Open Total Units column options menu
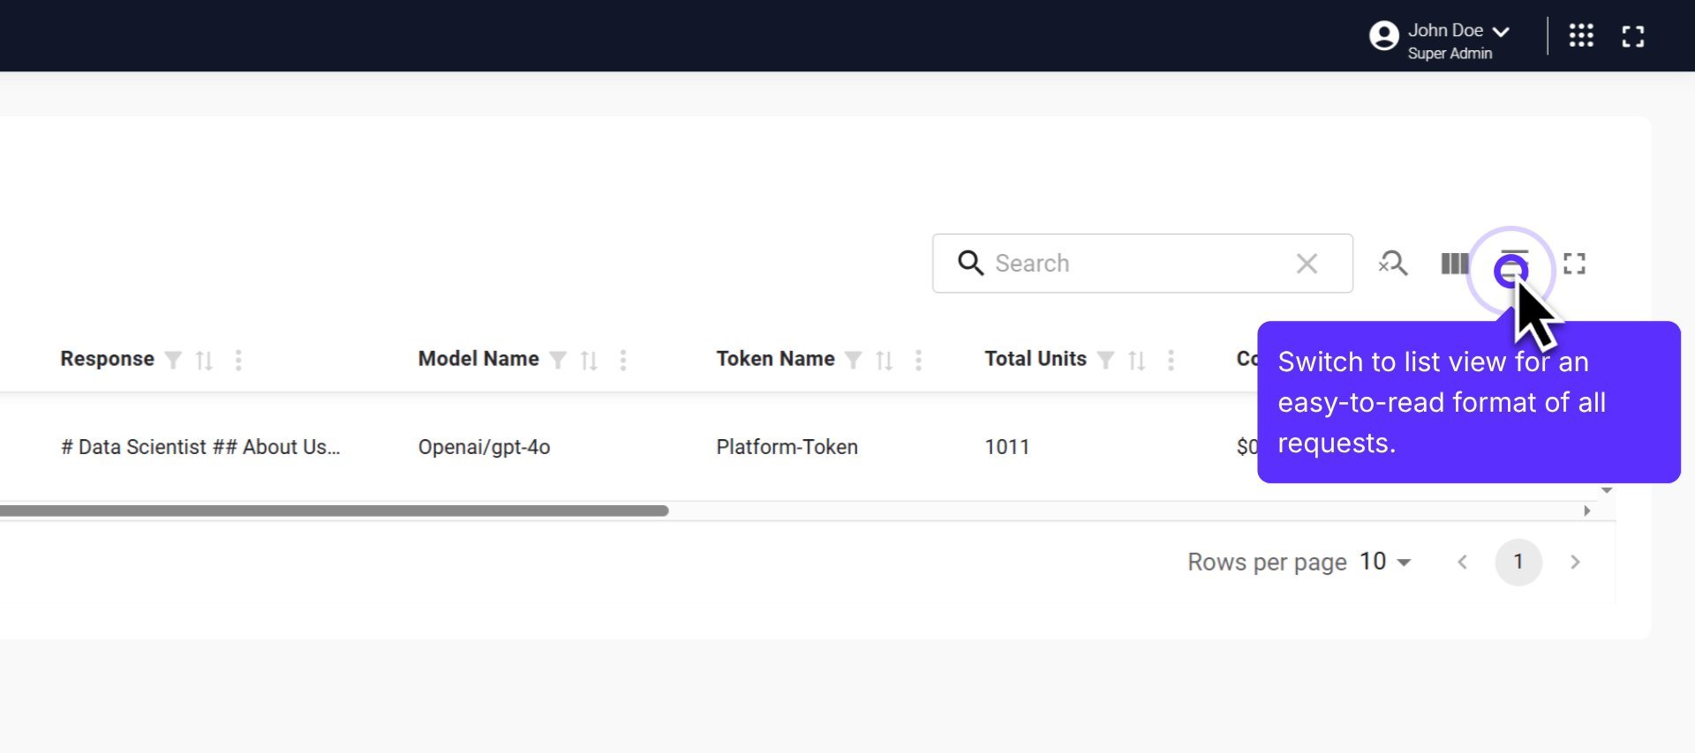The height and width of the screenshot is (753, 1695). click(1171, 360)
